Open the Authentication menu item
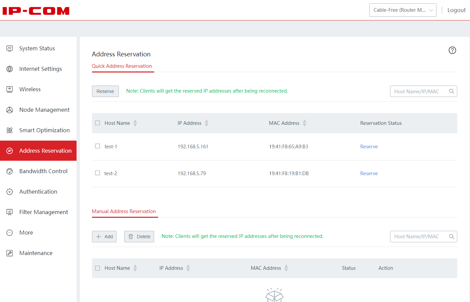470x302 pixels. pyautogui.click(x=38, y=192)
